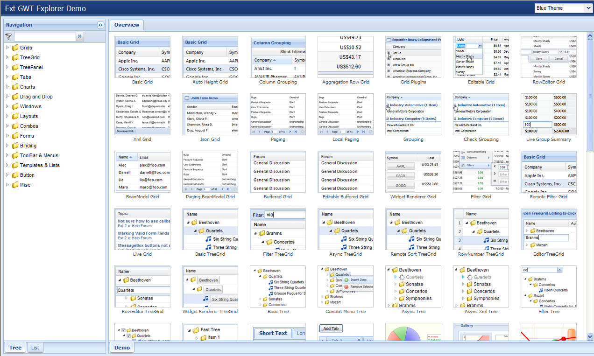Expand the ToolBar & Menus node
The width and height of the screenshot is (594, 356).
tap(7, 155)
